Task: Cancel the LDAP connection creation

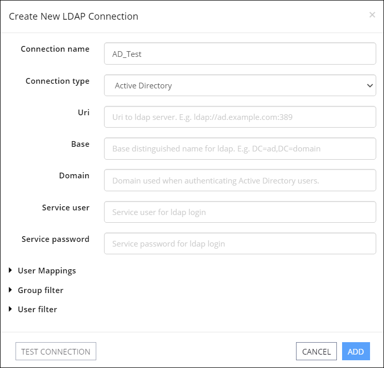Action: 316,351
